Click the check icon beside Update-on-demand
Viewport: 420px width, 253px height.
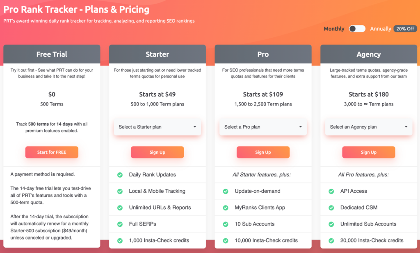point(226,191)
